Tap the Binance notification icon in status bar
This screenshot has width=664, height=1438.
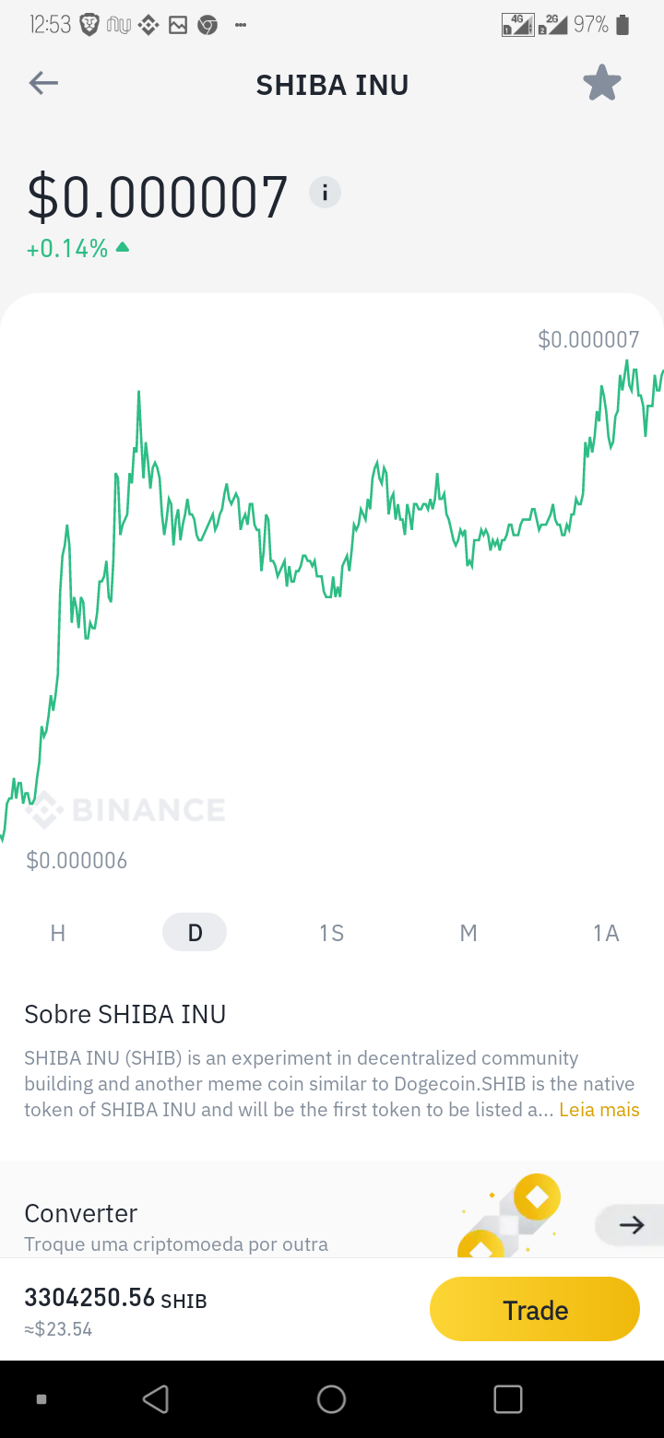pos(148,25)
